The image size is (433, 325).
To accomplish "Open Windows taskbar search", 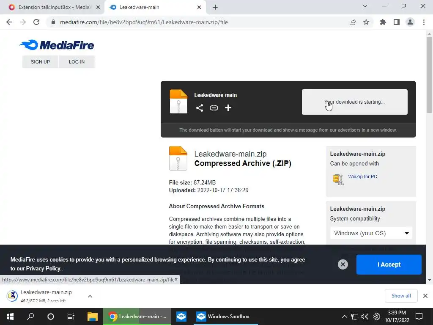I will (x=30, y=317).
